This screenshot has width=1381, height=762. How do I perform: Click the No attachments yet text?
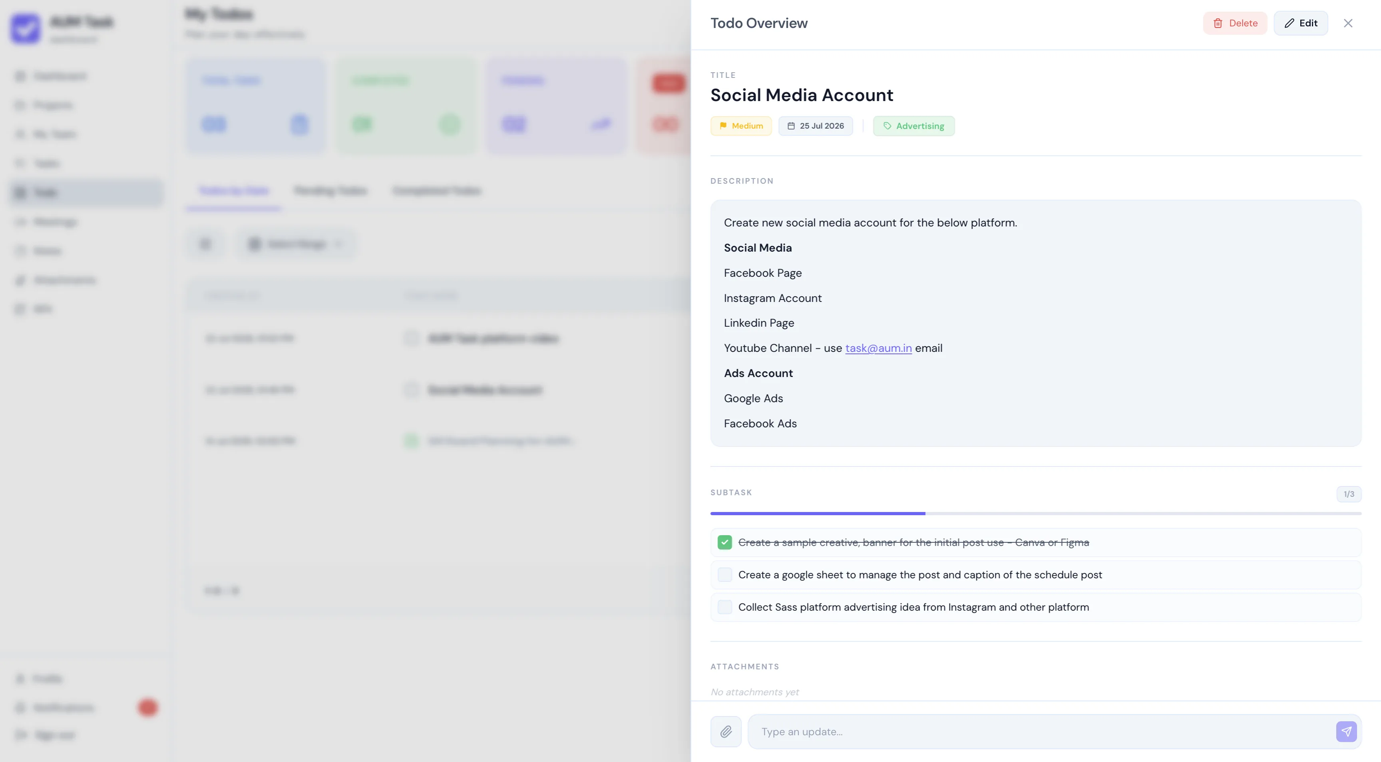tap(754, 692)
